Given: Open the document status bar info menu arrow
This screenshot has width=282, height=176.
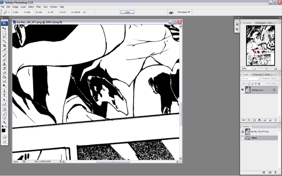Looking at the screenshot, I should pos(61,161).
